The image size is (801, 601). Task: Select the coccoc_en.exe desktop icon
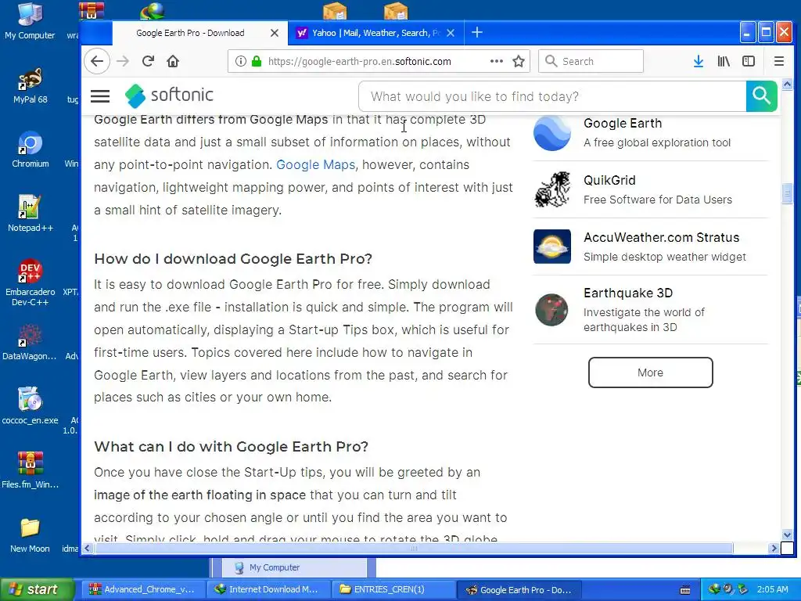point(31,406)
